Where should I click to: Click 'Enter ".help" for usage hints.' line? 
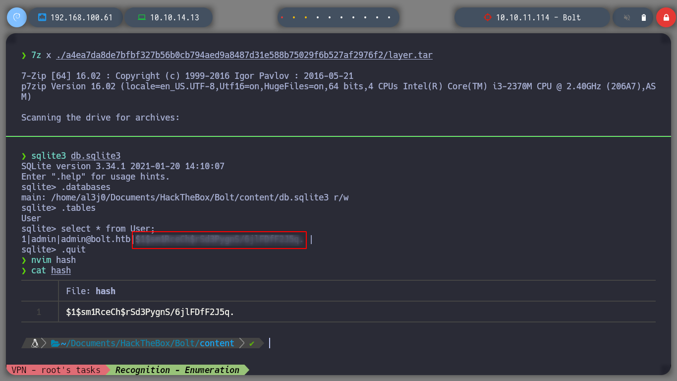pyautogui.click(x=96, y=177)
